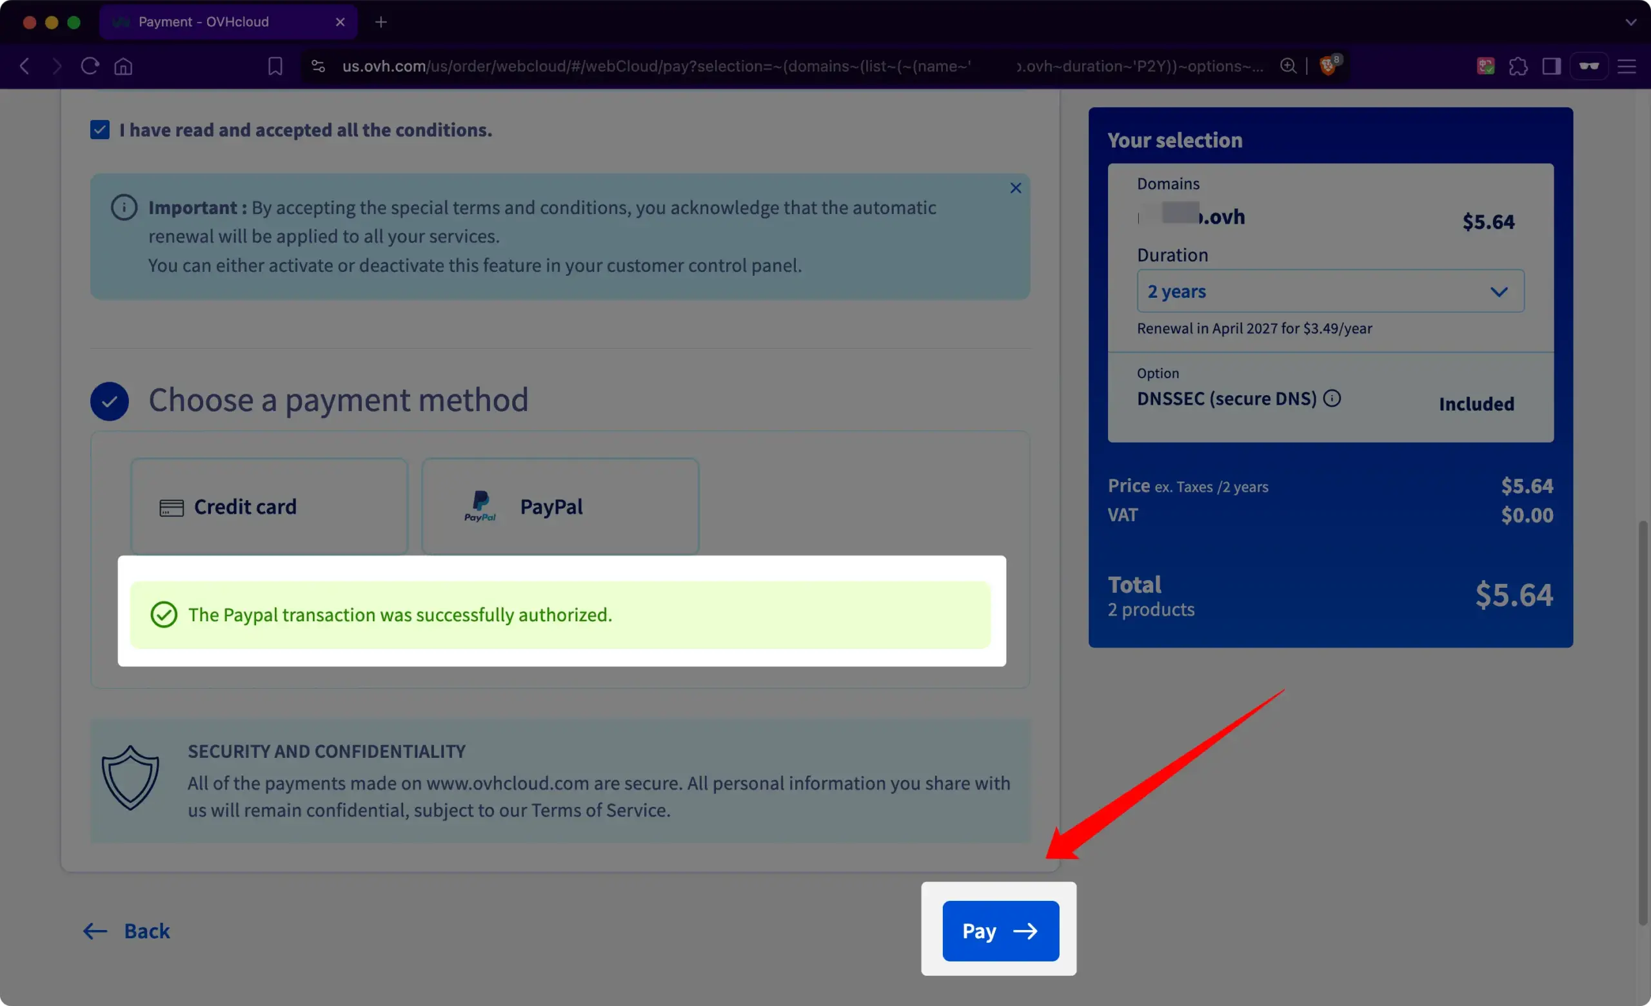Select Credit card payment method
1651x1006 pixels.
click(x=269, y=507)
